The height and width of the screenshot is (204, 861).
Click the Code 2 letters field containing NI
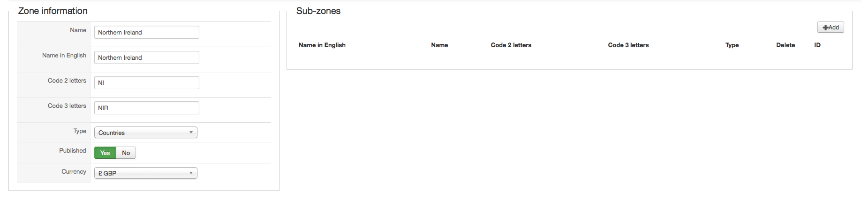coord(146,83)
